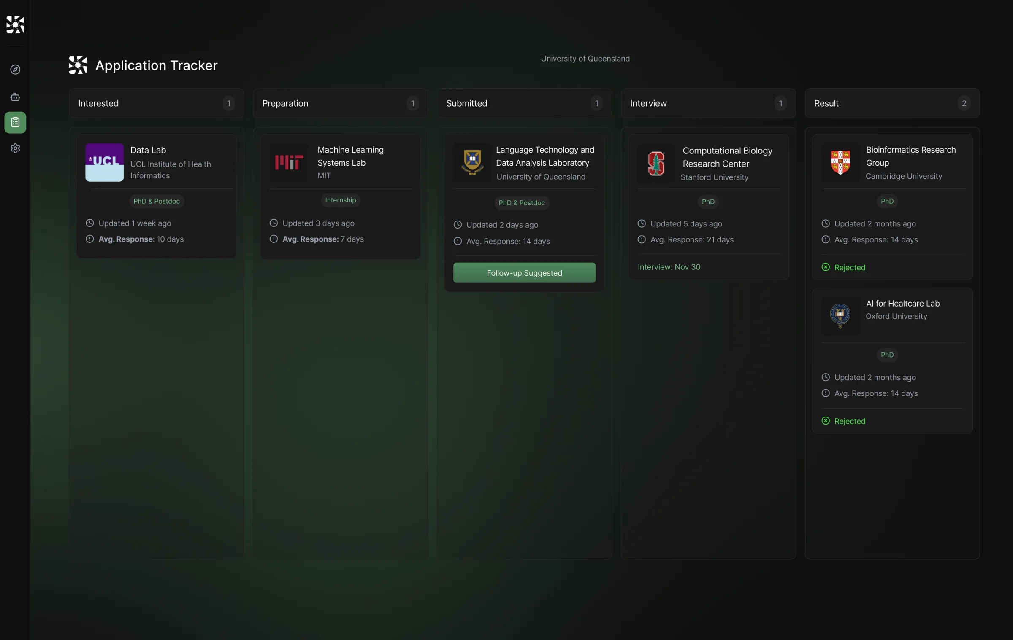Screen dimensions: 1013x640
Task: Click clock icon beside Updated 3 days ago
Action: coord(274,223)
